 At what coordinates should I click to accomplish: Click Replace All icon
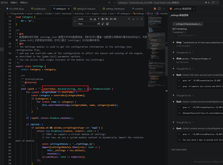107,24
